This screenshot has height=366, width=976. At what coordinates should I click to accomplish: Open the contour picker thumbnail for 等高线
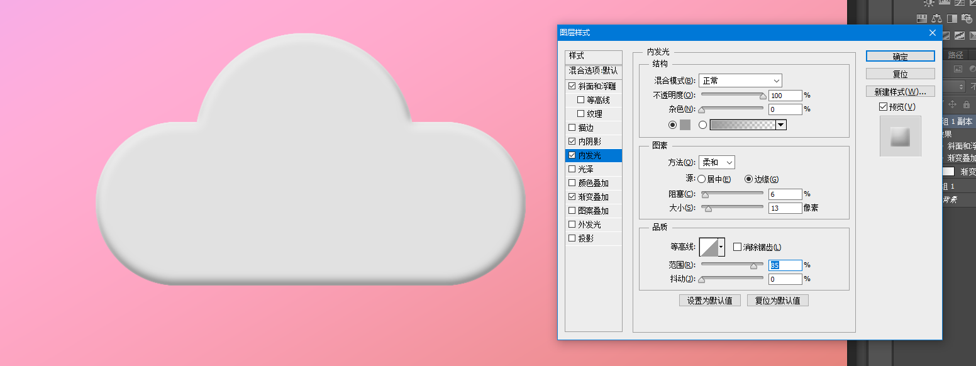pos(709,247)
